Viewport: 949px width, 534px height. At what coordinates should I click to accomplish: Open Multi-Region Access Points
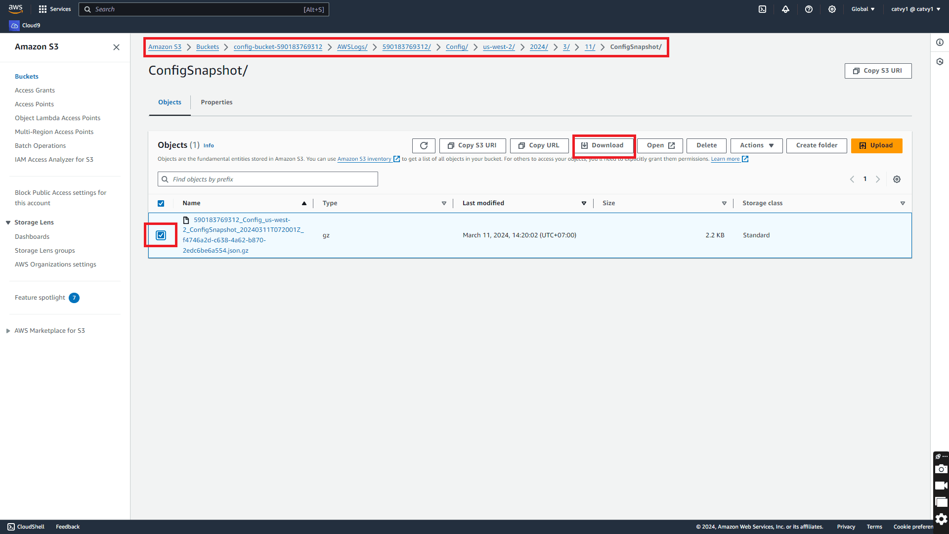(54, 132)
